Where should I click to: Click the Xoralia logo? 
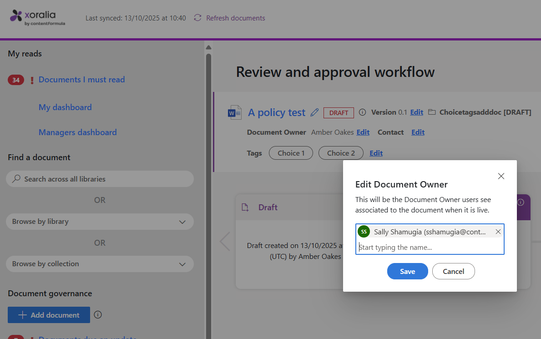pos(38,17)
